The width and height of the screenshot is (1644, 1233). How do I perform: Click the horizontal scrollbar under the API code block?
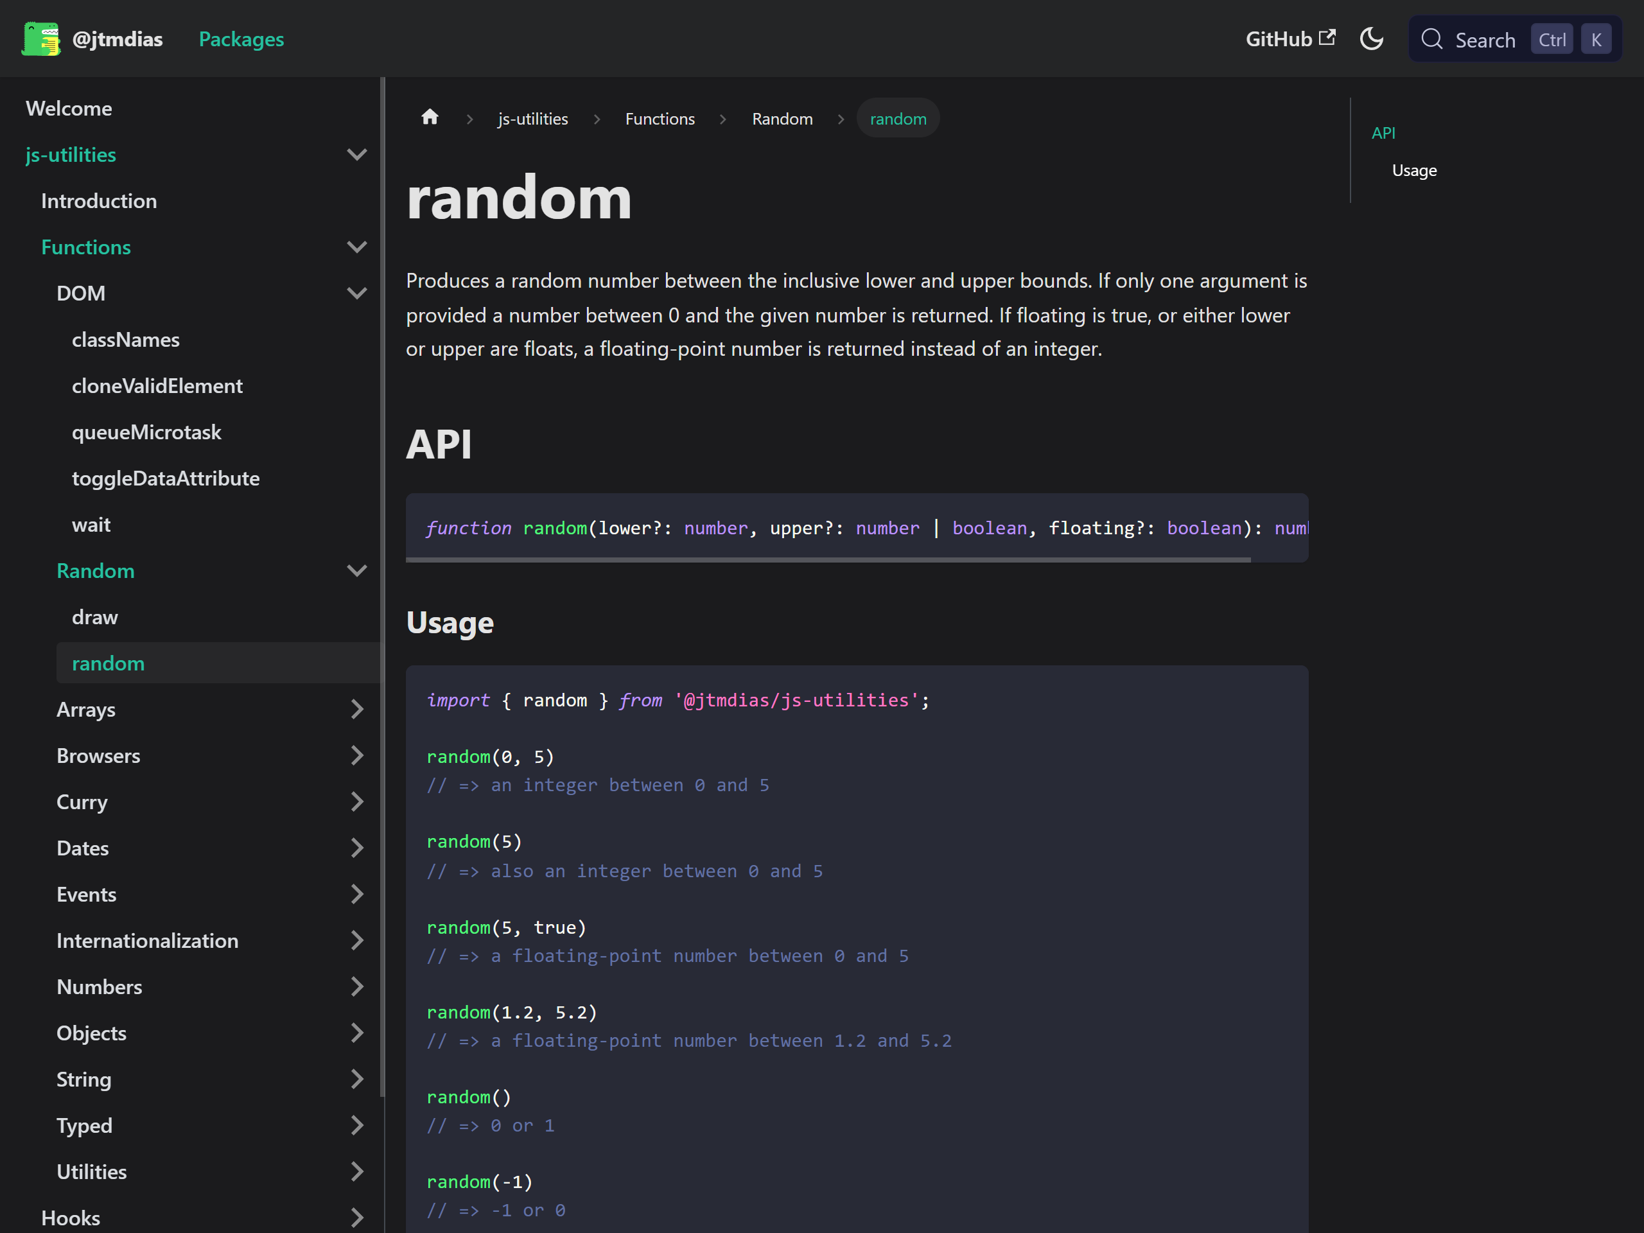click(828, 559)
